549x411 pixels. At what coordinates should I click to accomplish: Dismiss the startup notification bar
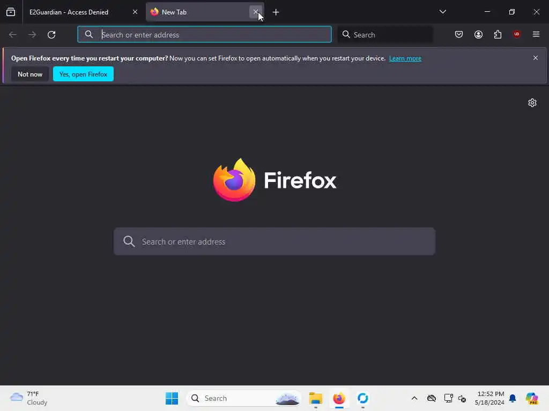tap(535, 58)
